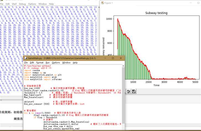Click the code line 'import random'
This screenshot has width=201, height=131.
[x=32, y=70]
